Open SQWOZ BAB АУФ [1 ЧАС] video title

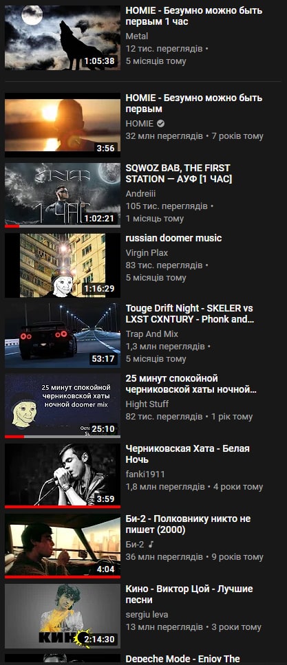pos(179,173)
